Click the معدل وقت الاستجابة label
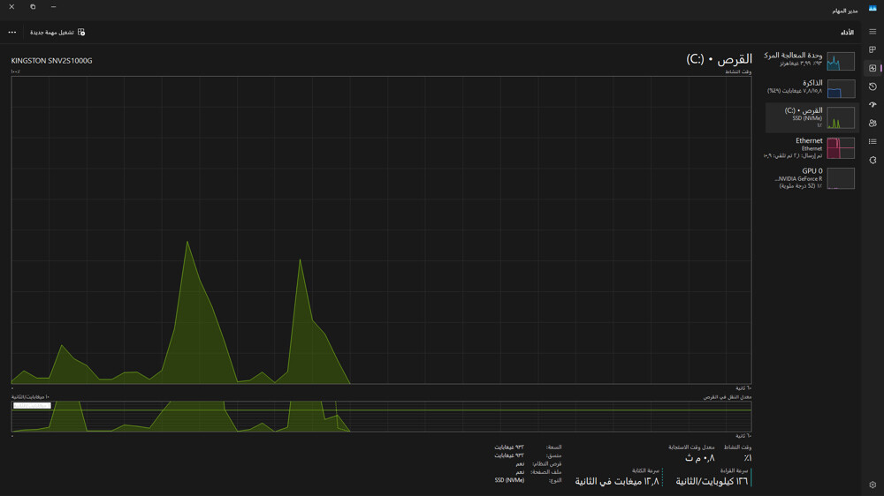 coord(691,447)
